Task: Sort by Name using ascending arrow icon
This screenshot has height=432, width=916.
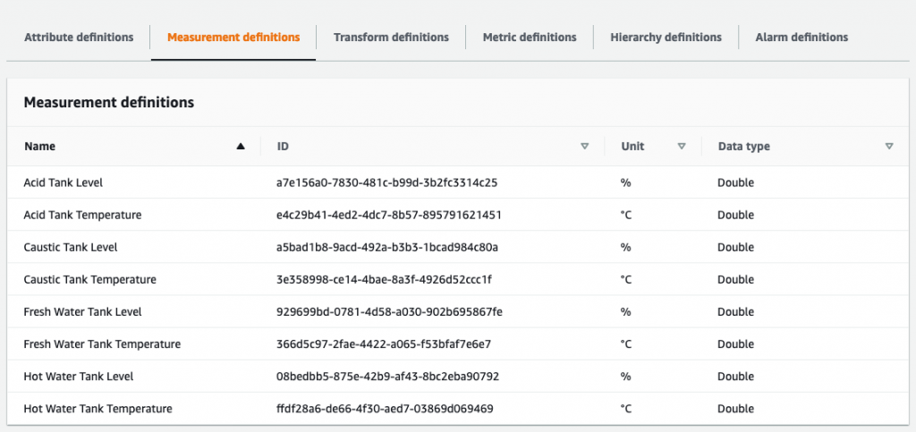Action: [x=240, y=147]
